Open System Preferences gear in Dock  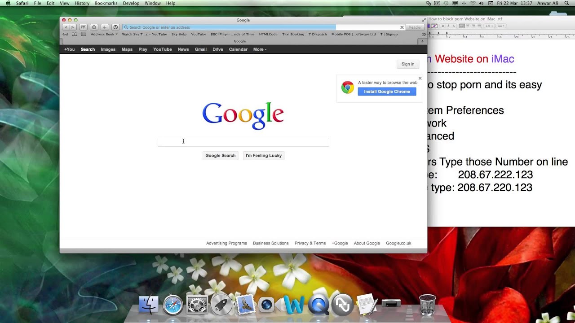click(x=197, y=305)
